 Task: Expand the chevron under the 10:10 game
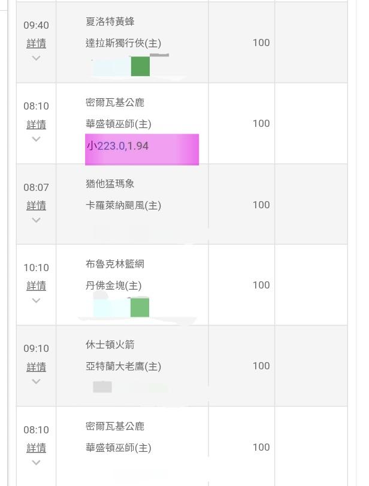point(36,300)
